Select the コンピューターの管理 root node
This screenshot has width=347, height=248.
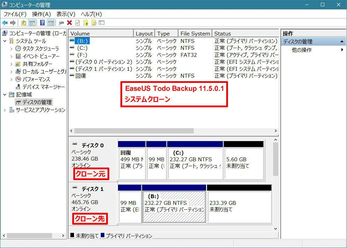click(x=34, y=33)
